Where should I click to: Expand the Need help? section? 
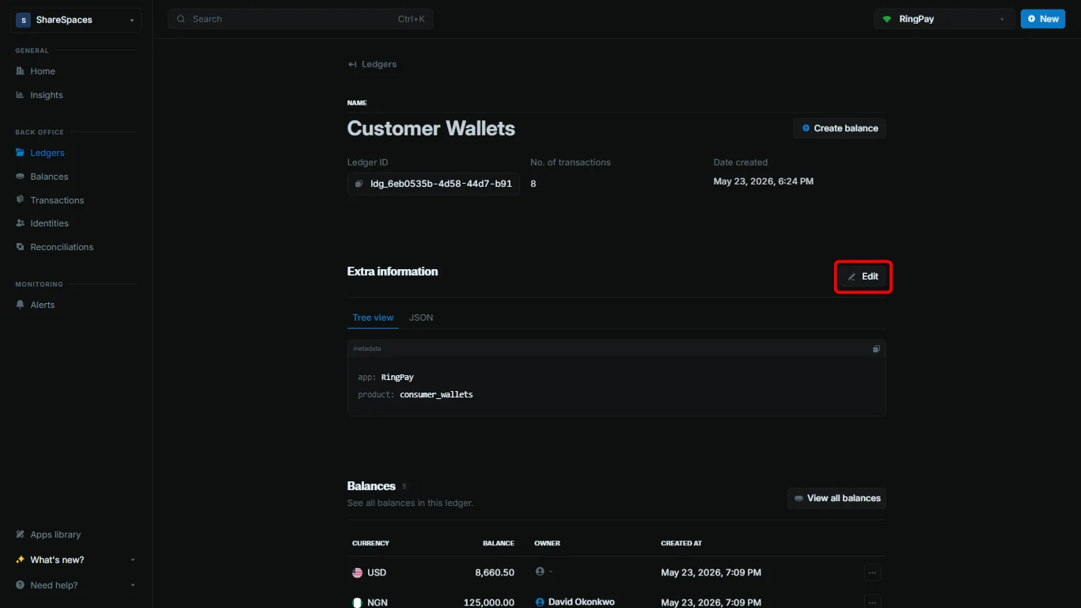pyautogui.click(x=76, y=585)
